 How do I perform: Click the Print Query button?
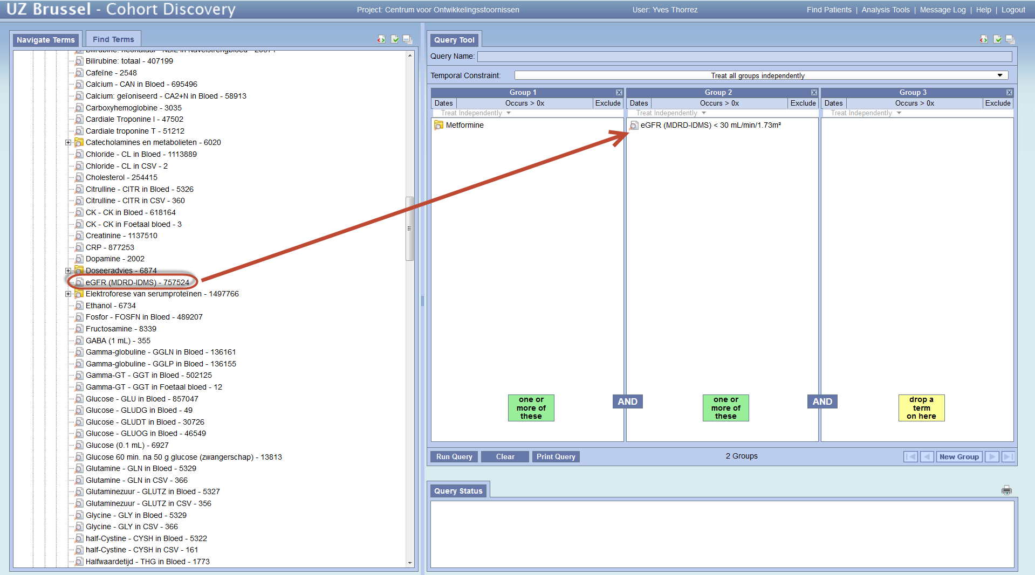556,457
